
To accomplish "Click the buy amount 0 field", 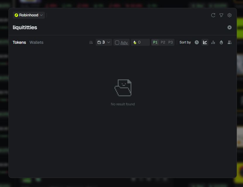I will (141, 42).
